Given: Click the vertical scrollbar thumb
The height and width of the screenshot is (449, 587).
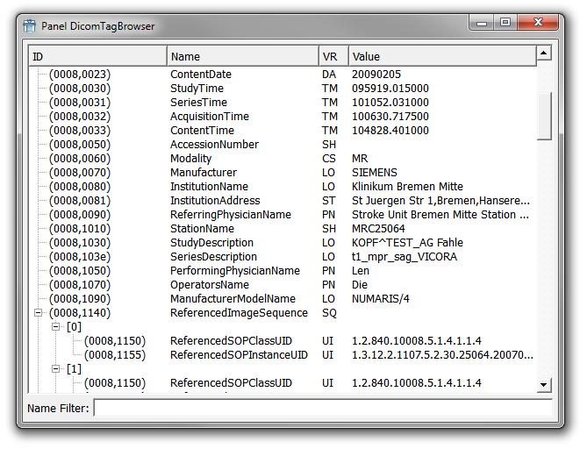Looking at the screenshot, I should [x=544, y=114].
